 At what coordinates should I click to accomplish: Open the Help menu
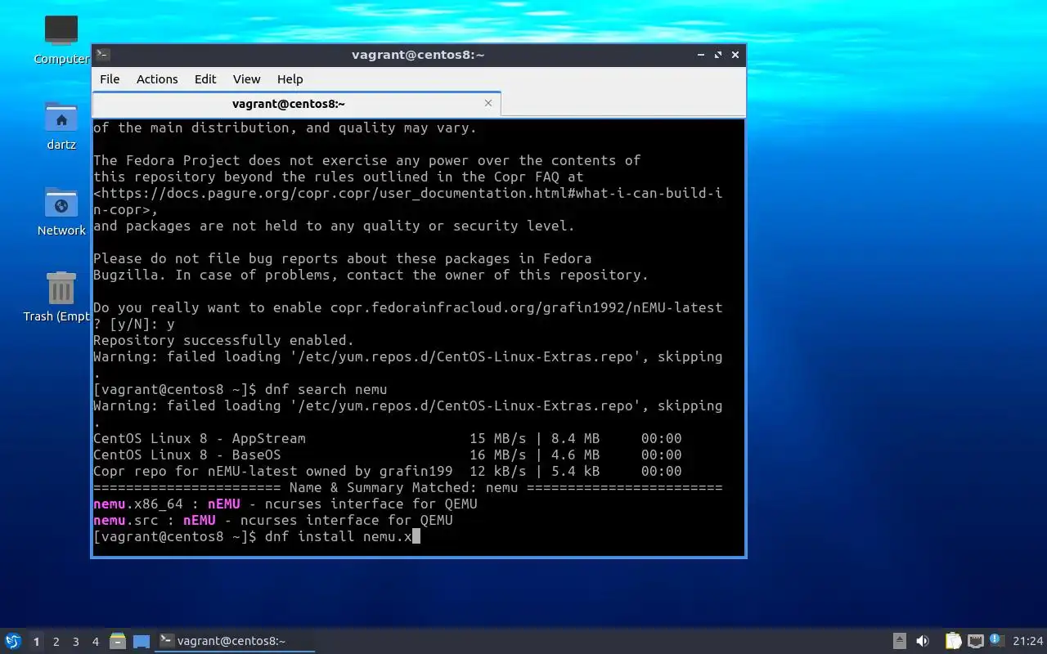point(290,79)
